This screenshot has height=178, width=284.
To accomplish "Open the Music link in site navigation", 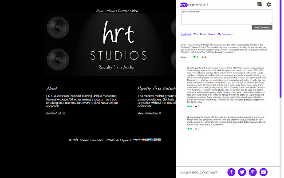I will coord(111,10).
